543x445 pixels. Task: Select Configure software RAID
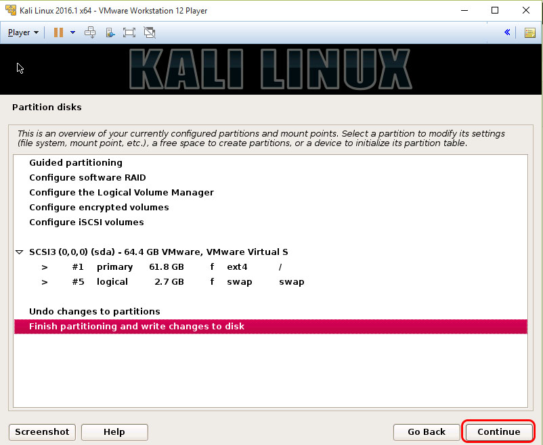(270, 177)
